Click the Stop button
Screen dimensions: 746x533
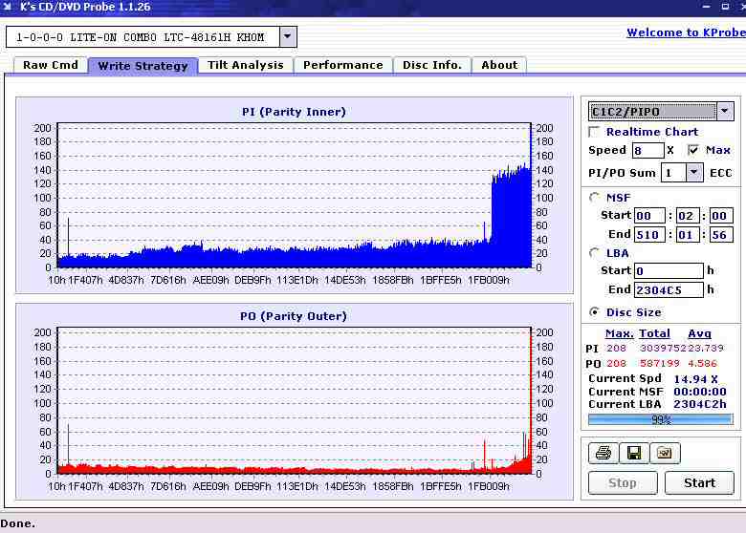(623, 482)
